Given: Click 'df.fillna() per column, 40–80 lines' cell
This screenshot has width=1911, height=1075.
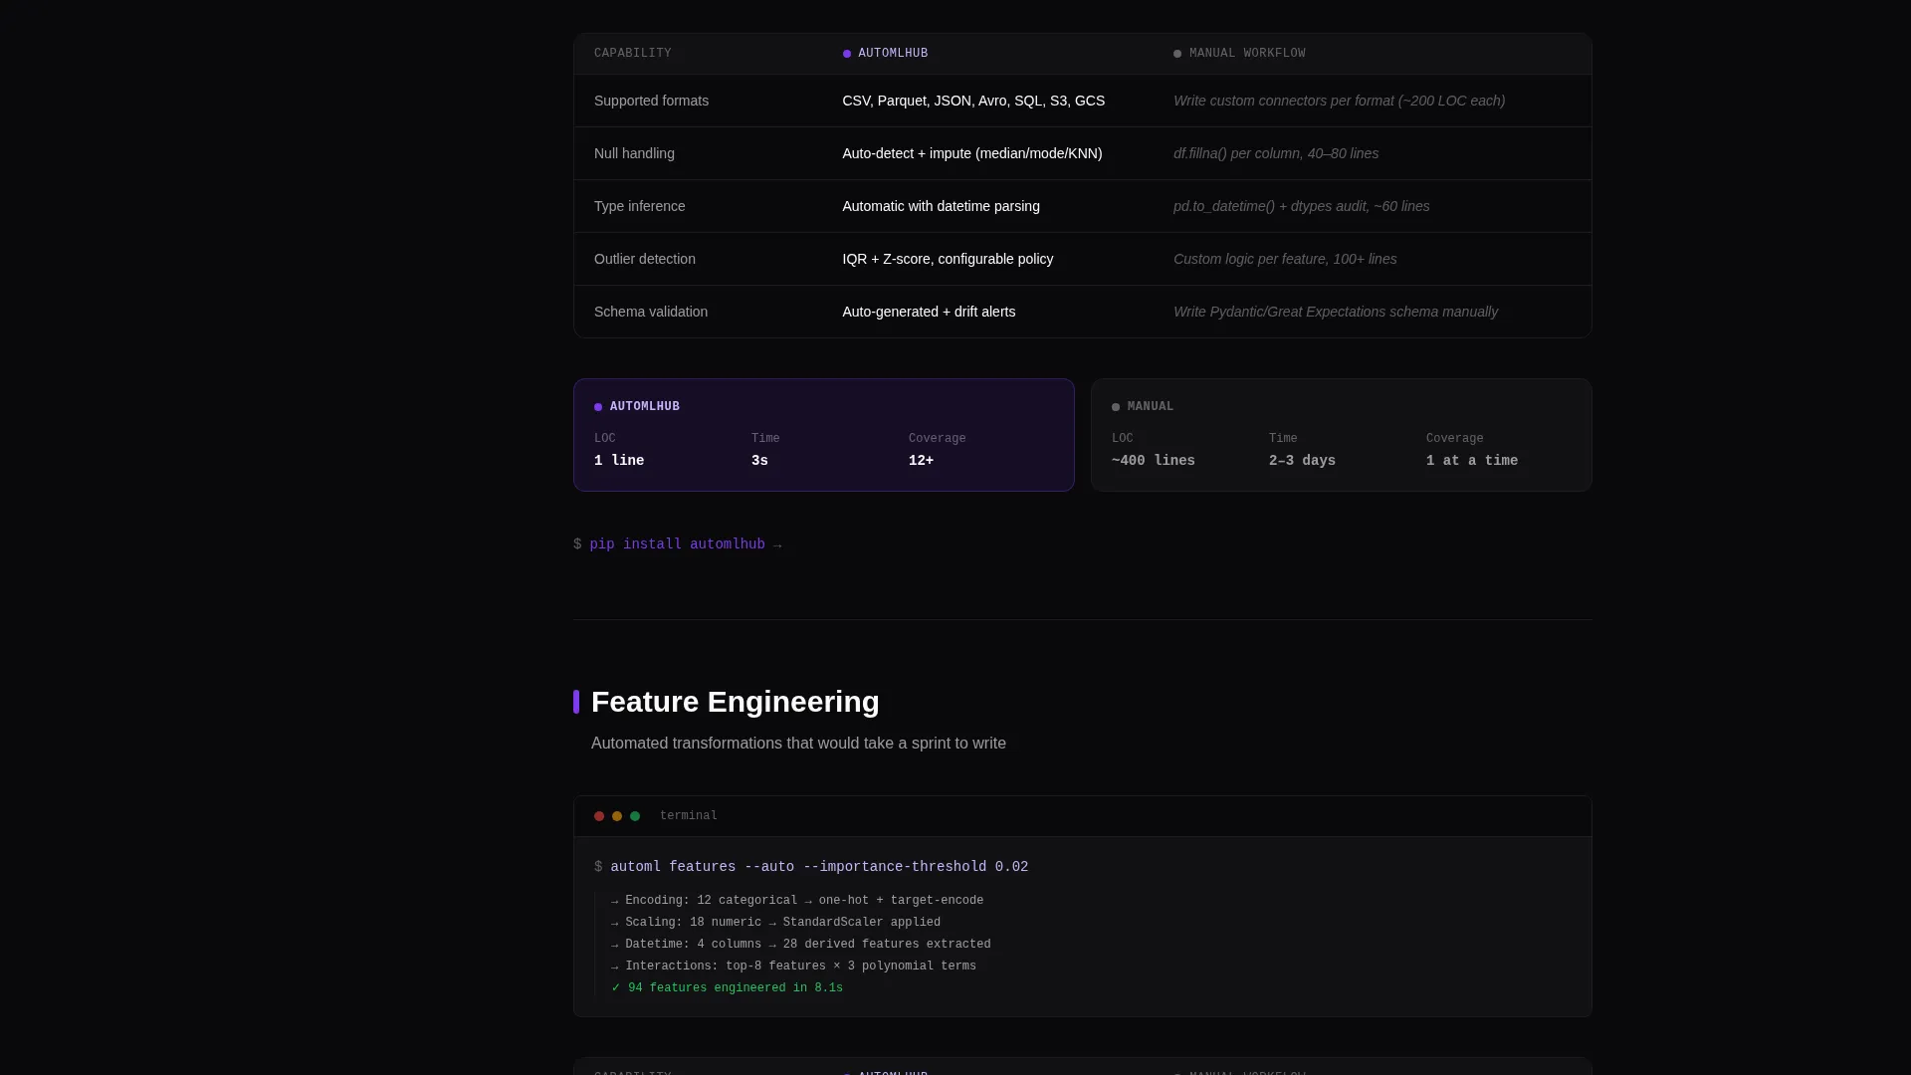Looking at the screenshot, I should [x=1276, y=153].
